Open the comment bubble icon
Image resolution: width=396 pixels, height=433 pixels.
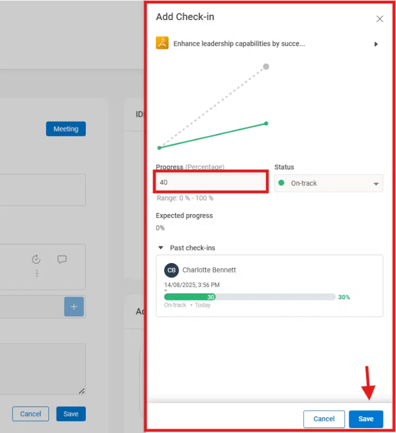[62, 259]
